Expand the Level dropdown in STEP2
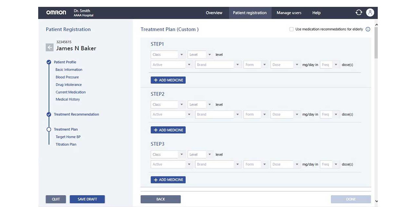Viewport: 416px width, 207px height. tap(200, 105)
